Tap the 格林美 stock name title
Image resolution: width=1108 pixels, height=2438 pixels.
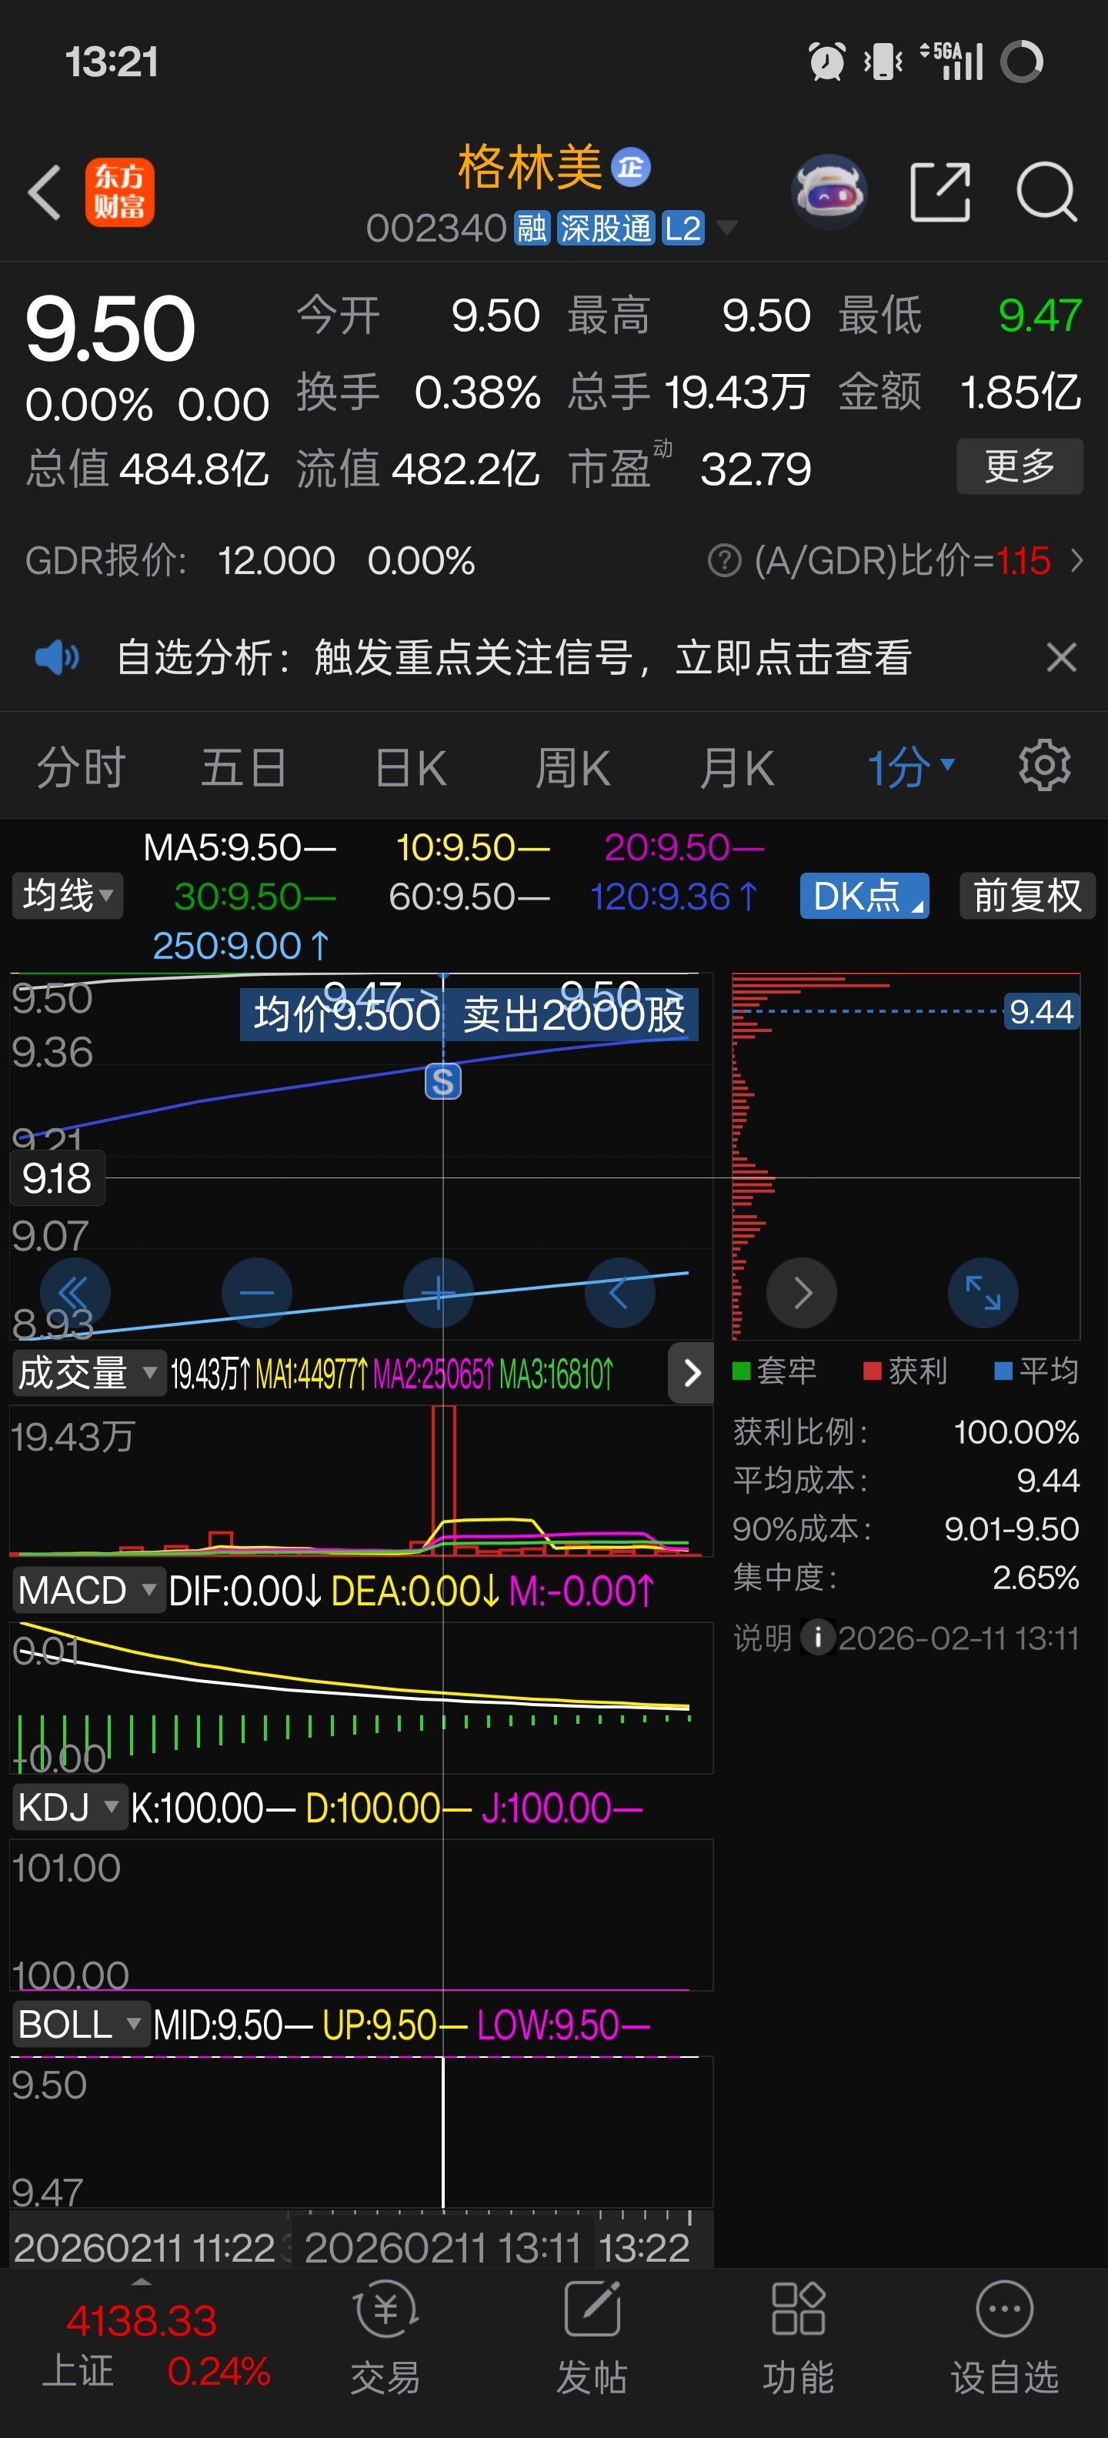(x=530, y=168)
